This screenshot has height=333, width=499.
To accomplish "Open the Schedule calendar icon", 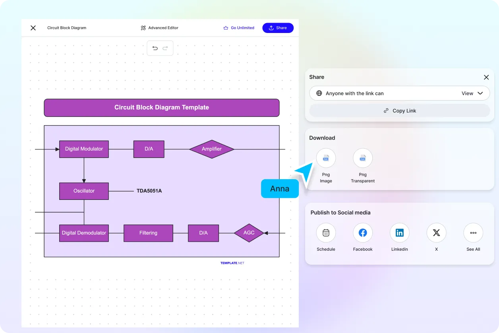I will (x=326, y=233).
